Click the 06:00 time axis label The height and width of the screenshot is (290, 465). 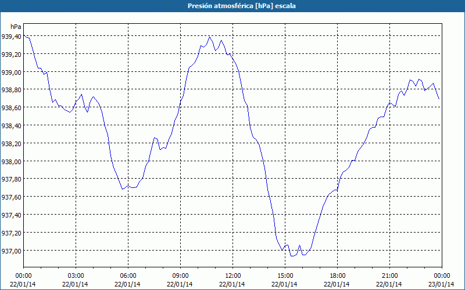pos(128,276)
